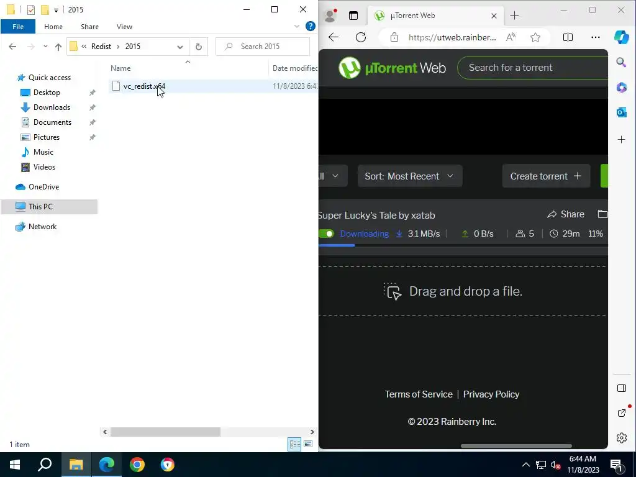This screenshot has width=636, height=477.
Task: Click the Create torrent button
Action: click(546, 176)
